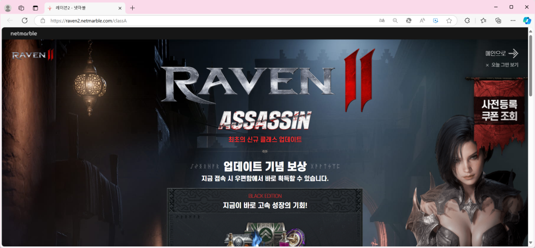Open the browser extensions puzzle icon
This screenshot has width=535, height=248.
pyautogui.click(x=467, y=20)
